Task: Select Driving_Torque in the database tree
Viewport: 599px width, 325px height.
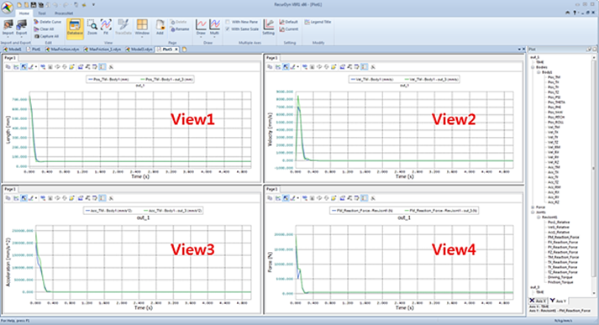Action: coord(560,277)
